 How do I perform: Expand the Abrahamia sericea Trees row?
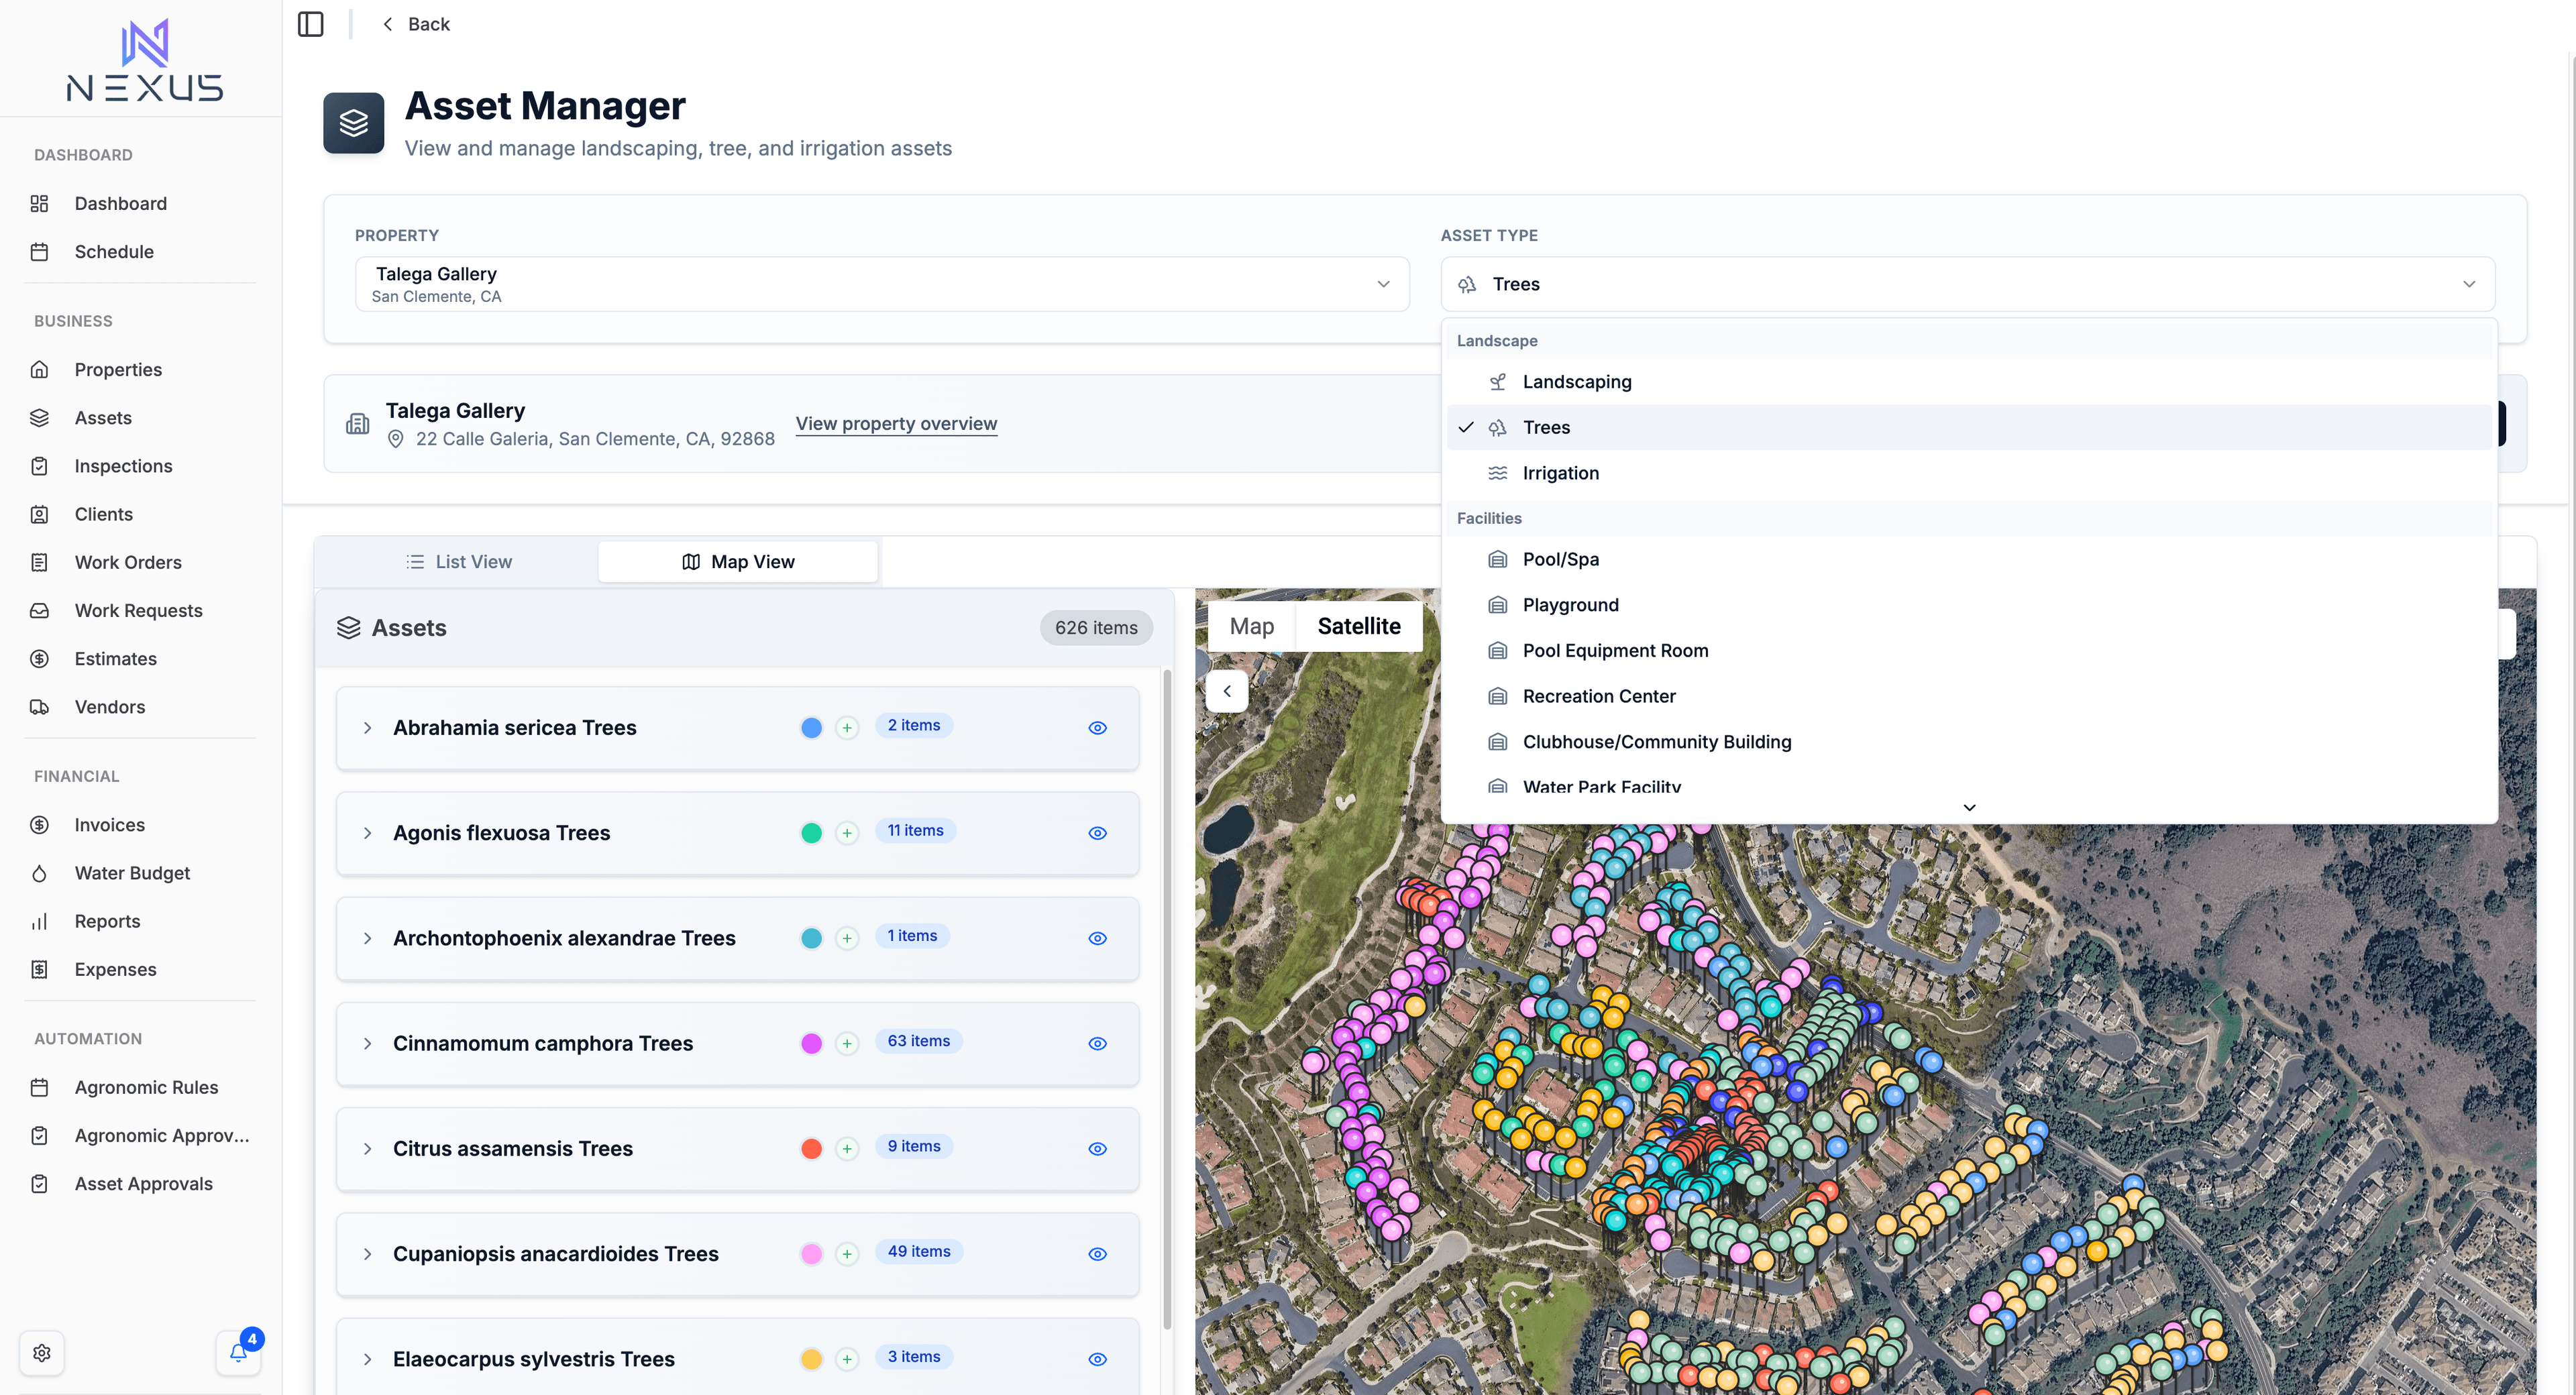367,728
